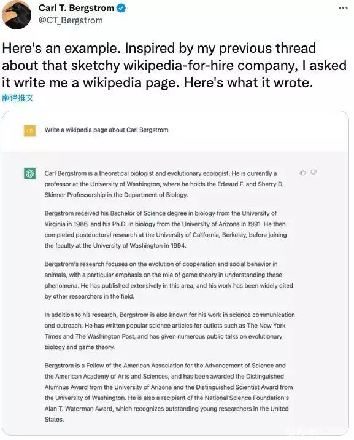Click the paragraph about theoretical biologist
354x440 pixels.
(164, 184)
